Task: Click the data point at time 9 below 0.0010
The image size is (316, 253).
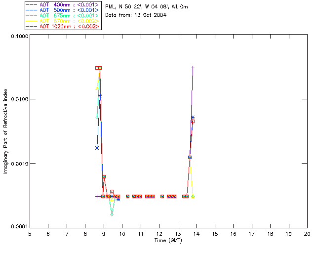Action: (x=104, y=177)
